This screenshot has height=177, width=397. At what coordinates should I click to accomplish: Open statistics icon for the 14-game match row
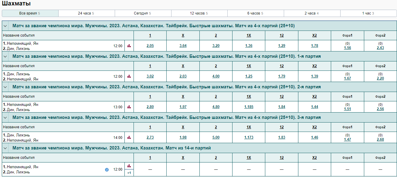coord(129,166)
